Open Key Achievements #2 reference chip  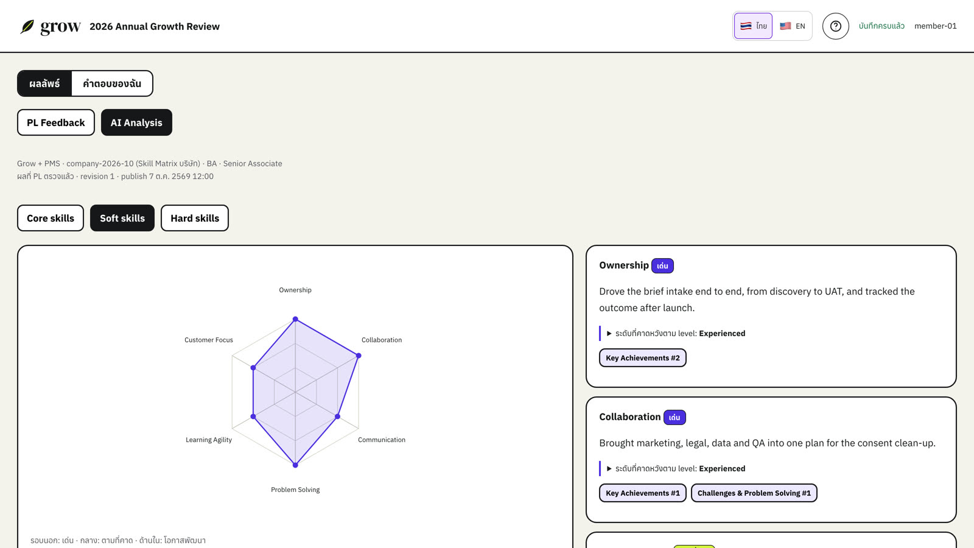[643, 358]
